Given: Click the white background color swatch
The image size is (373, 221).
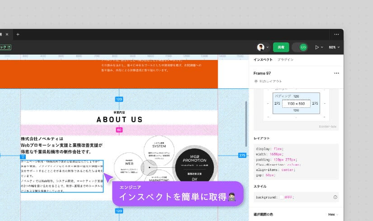Looking at the screenshot, I should coord(281,197).
